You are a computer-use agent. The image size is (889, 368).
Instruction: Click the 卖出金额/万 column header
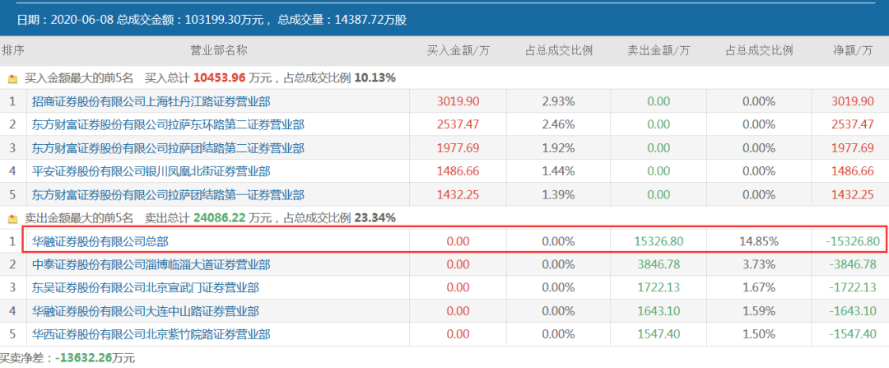point(659,50)
